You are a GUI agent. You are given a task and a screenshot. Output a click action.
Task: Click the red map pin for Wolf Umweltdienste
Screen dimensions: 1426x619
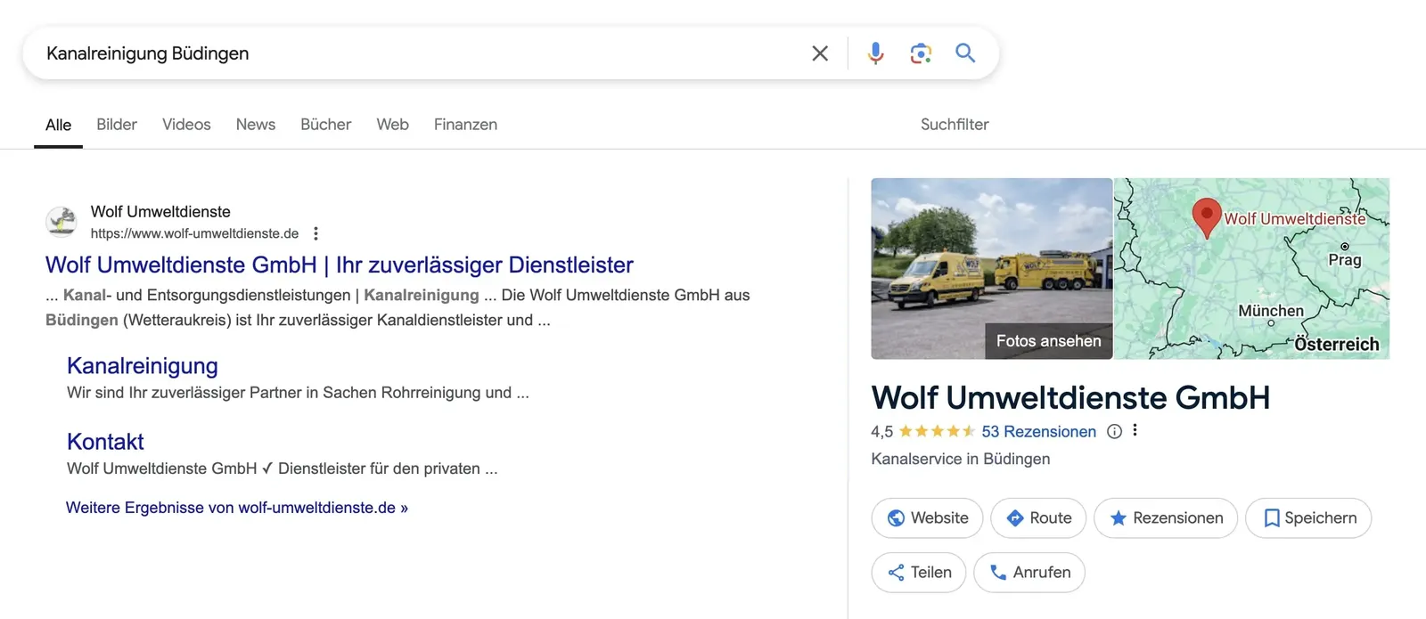(1206, 216)
